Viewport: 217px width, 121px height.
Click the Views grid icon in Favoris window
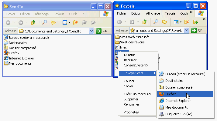click(x=176, y=22)
